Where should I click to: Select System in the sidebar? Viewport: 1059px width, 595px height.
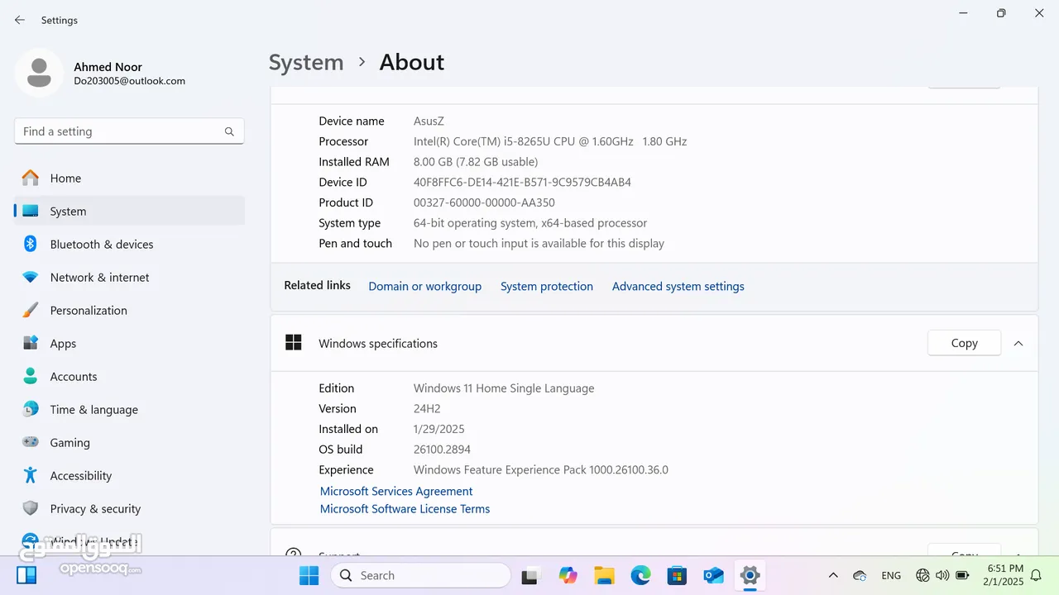pos(129,211)
